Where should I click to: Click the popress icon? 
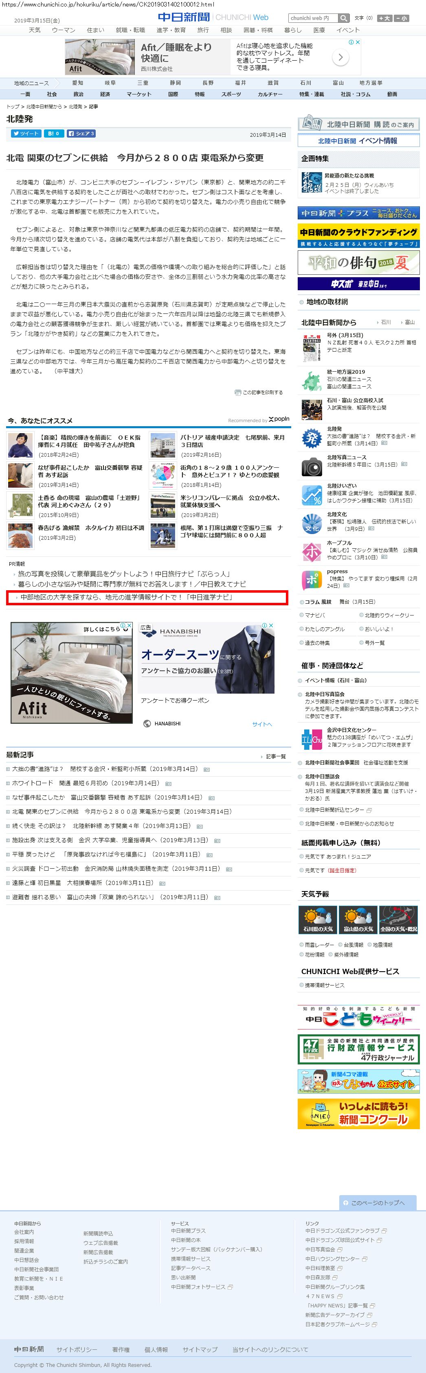312,581
